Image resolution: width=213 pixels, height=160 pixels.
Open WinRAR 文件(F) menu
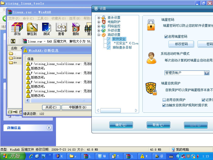[x=14, y=18]
